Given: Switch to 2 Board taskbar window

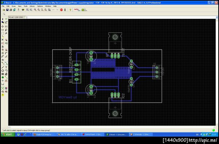Looking at the screenshot, I should [117, 135].
